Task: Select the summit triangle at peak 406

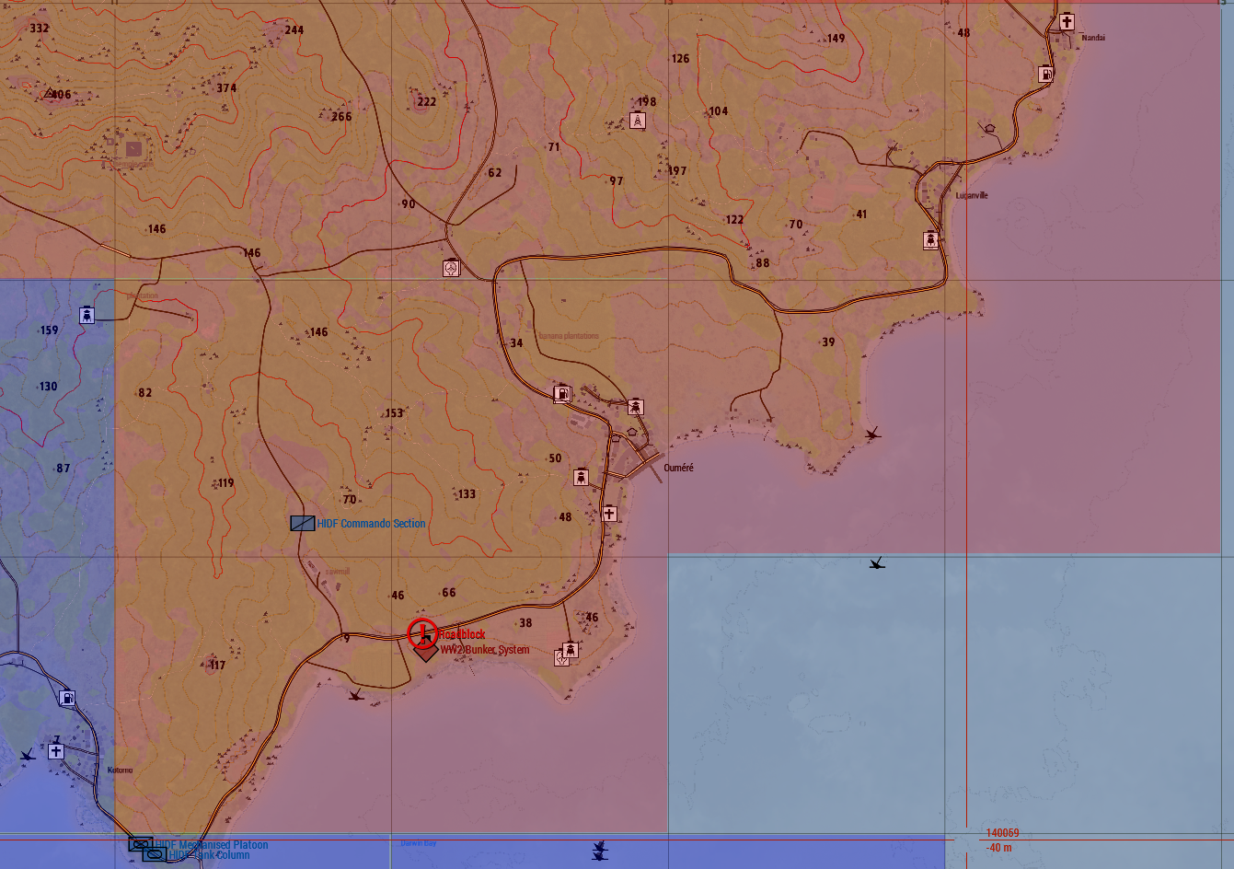Action: (x=49, y=93)
